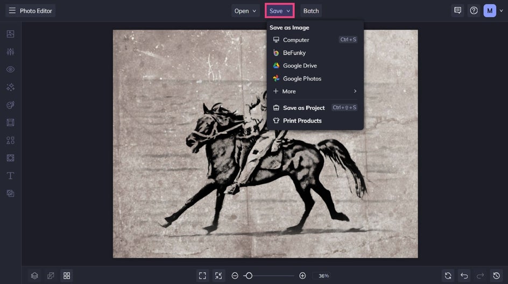Open the Frames panel

pyautogui.click(x=10, y=123)
